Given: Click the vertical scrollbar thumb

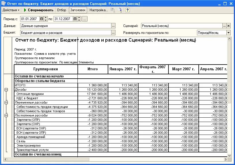Looking at the screenshot, I should pyautogui.click(x=229, y=72).
